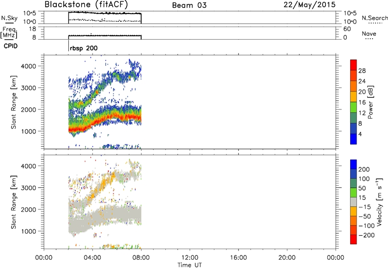The height and width of the screenshot is (268, 388).
Task: Click the 'N.Sky' legend label
Action: pyautogui.click(x=9, y=18)
